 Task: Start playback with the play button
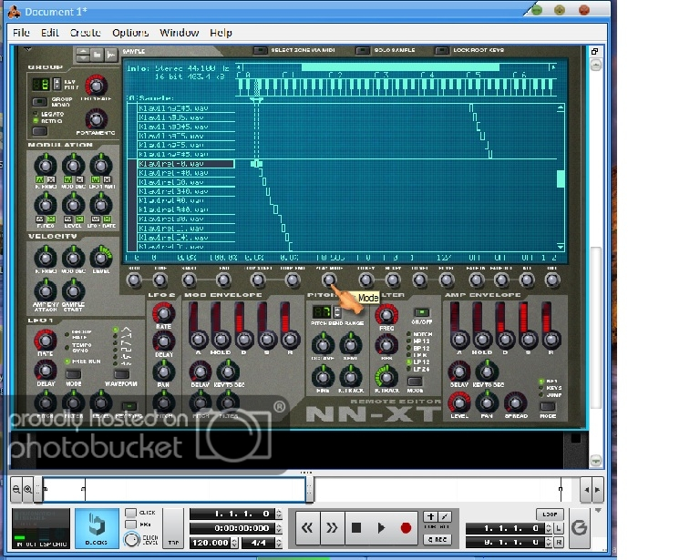[381, 528]
